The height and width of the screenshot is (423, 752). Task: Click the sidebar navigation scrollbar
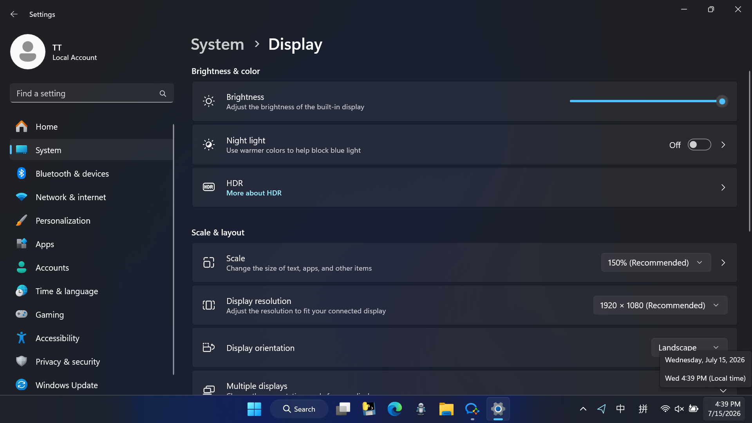[173, 249]
